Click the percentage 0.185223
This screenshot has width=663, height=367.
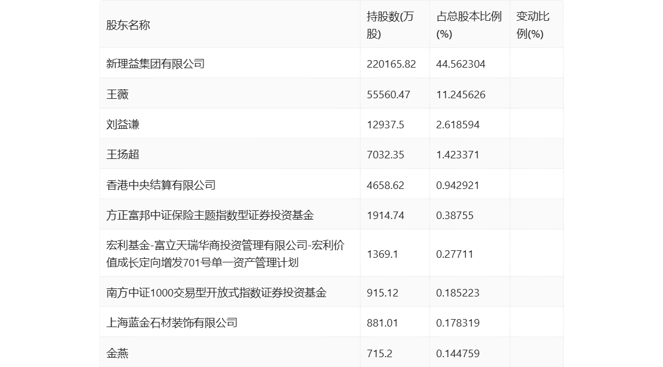pos(458,293)
